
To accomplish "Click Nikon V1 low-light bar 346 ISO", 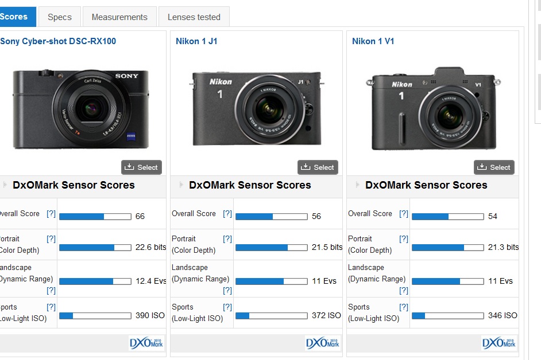I will [448, 315].
